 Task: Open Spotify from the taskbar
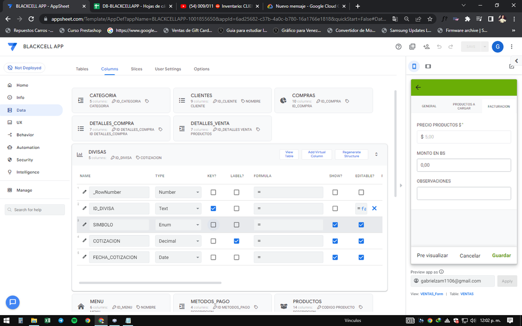pyautogui.click(x=74, y=320)
